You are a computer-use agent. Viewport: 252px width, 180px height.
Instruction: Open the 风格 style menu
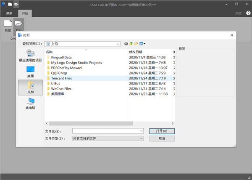pyautogui.click(x=240, y=13)
